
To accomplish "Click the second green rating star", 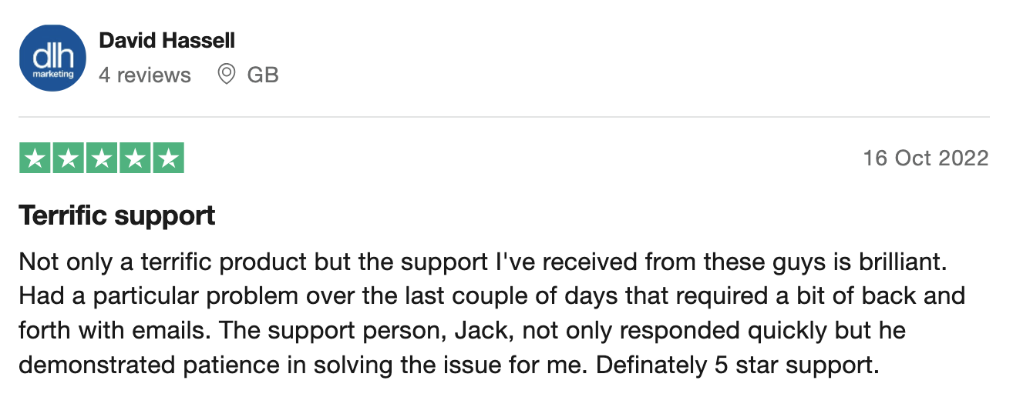I will coord(68,158).
